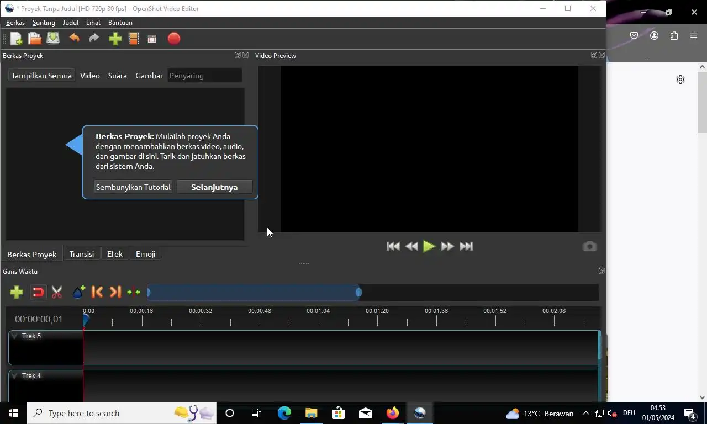Export video with the red circle button

point(174,39)
